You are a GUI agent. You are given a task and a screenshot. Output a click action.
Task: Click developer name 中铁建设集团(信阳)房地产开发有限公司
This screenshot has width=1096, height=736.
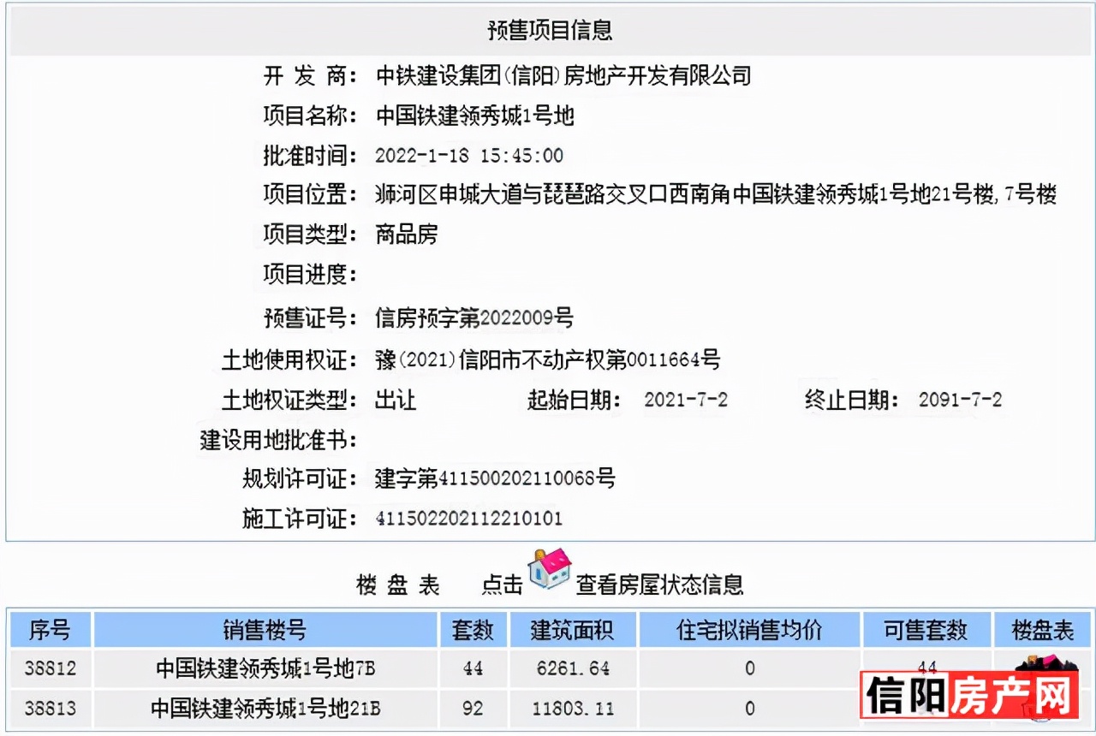[x=563, y=75]
